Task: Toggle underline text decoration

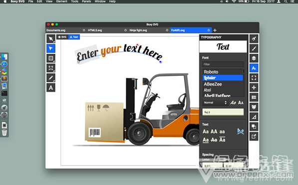Action: click(206, 140)
